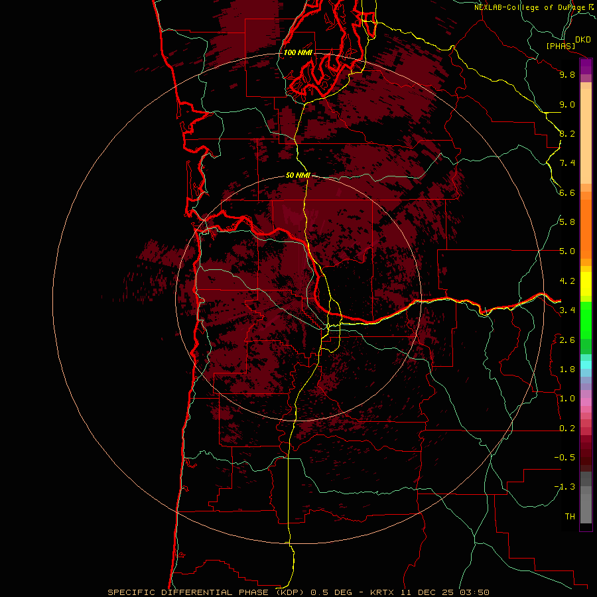Screen dimensions: 597x597
Task: Click the 5.0 scale value
Action: [x=567, y=251]
